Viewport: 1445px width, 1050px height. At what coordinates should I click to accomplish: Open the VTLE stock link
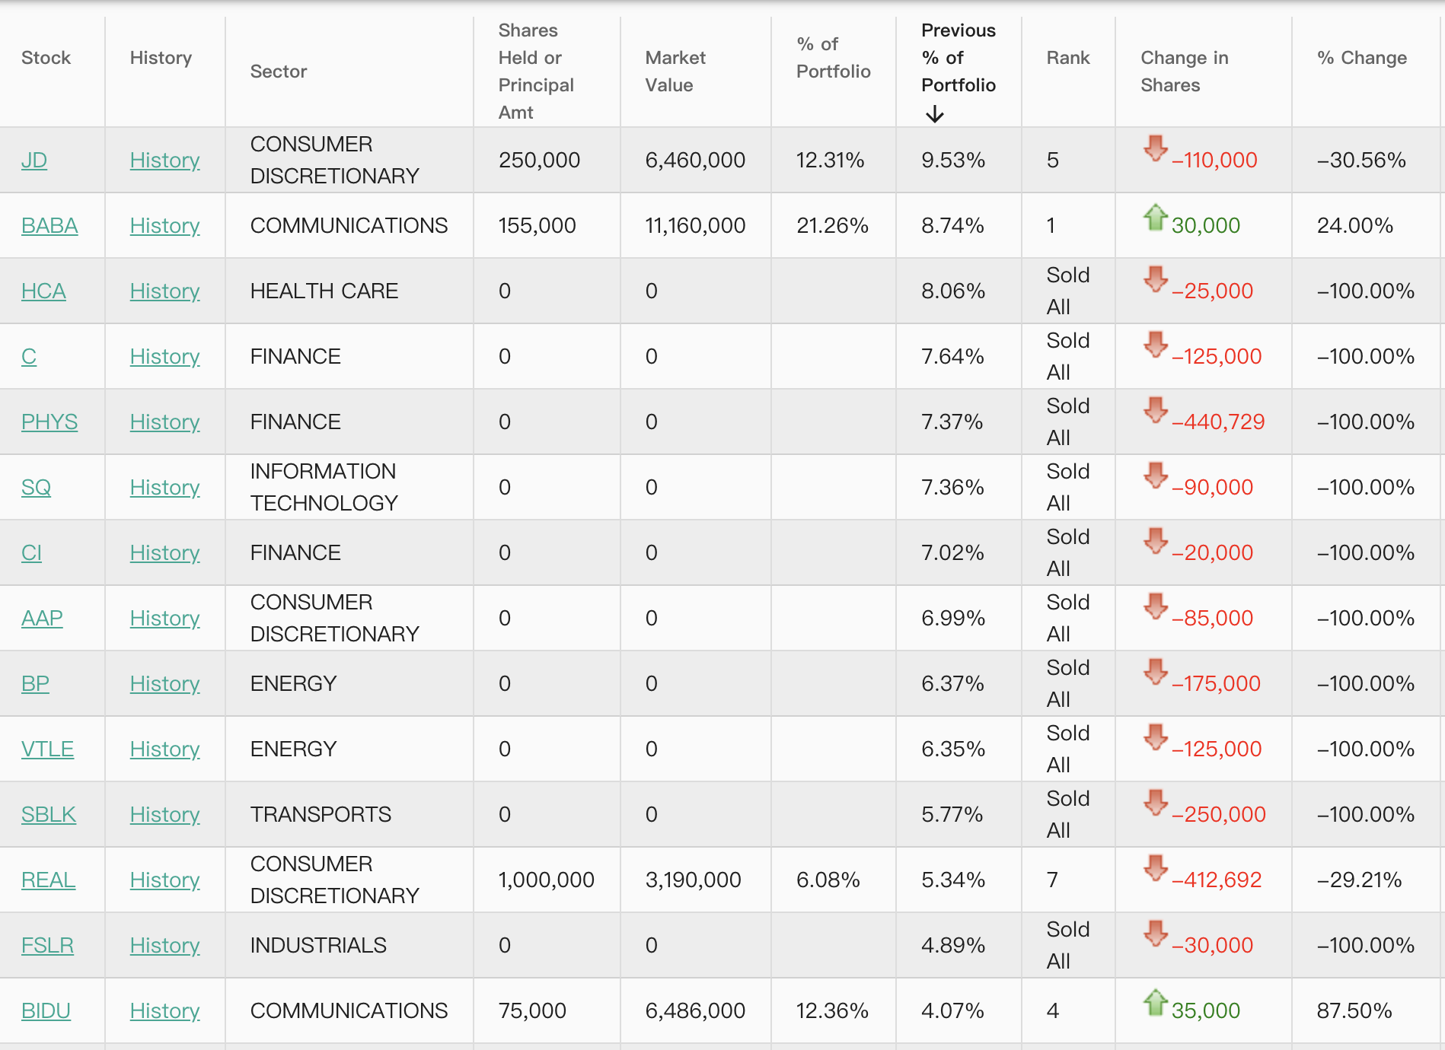47,749
